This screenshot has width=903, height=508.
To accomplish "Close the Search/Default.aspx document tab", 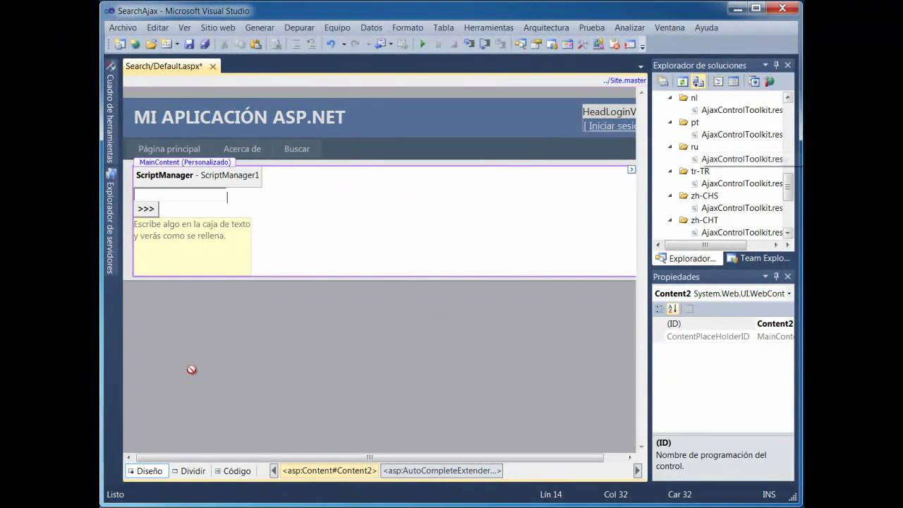I will click(x=212, y=66).
